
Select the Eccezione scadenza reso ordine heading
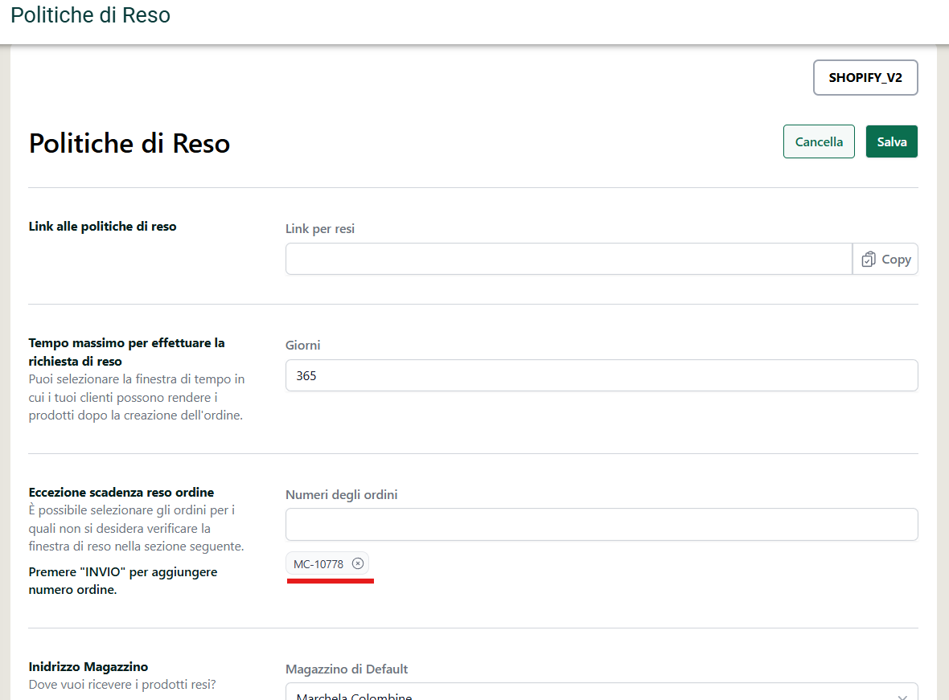[121, 492]
